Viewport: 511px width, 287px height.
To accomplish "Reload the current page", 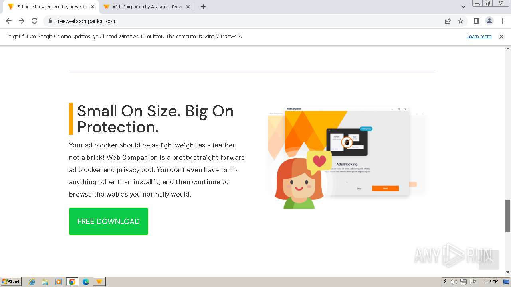I will pos(34,21).
